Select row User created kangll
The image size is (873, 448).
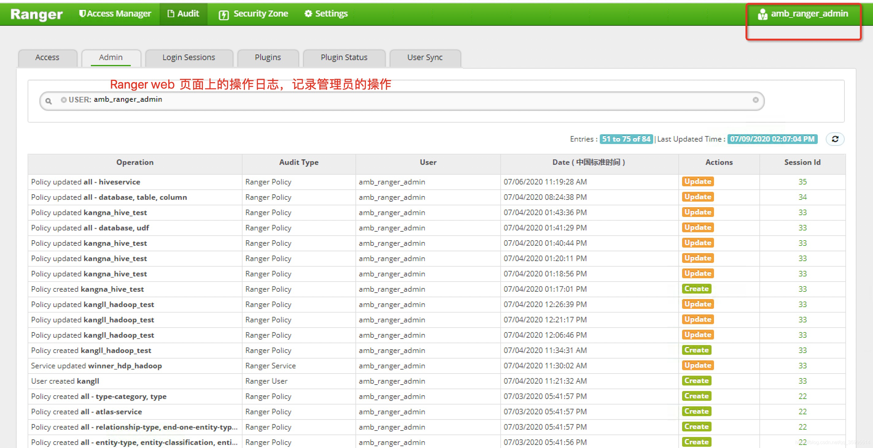coord(437,381)
